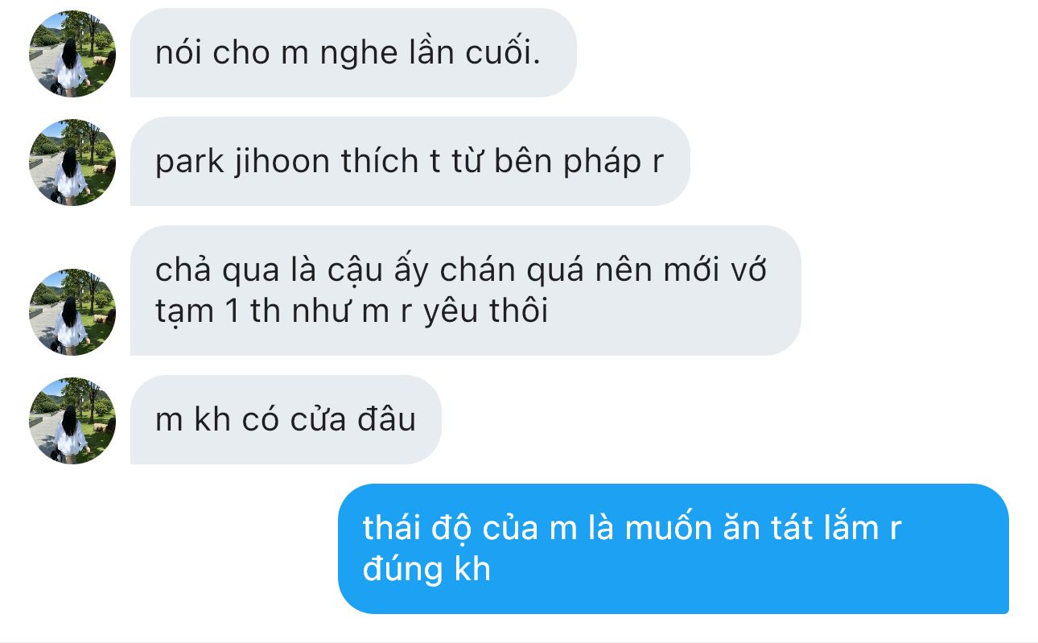The height and width of the screenshot is (643, 1038).
Task: Select the two-line gray message starting "chả qua là"
Action: pyautogui.click(x=466, y=291)
